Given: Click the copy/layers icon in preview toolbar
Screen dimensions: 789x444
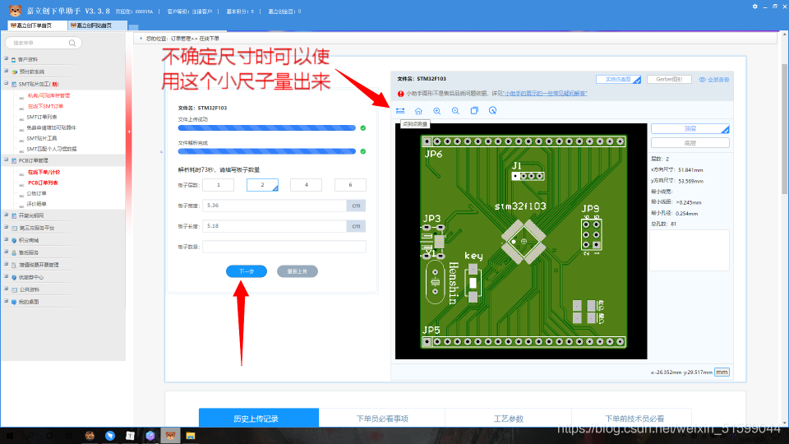Looking at the screenshot, I should click(474, 111).
